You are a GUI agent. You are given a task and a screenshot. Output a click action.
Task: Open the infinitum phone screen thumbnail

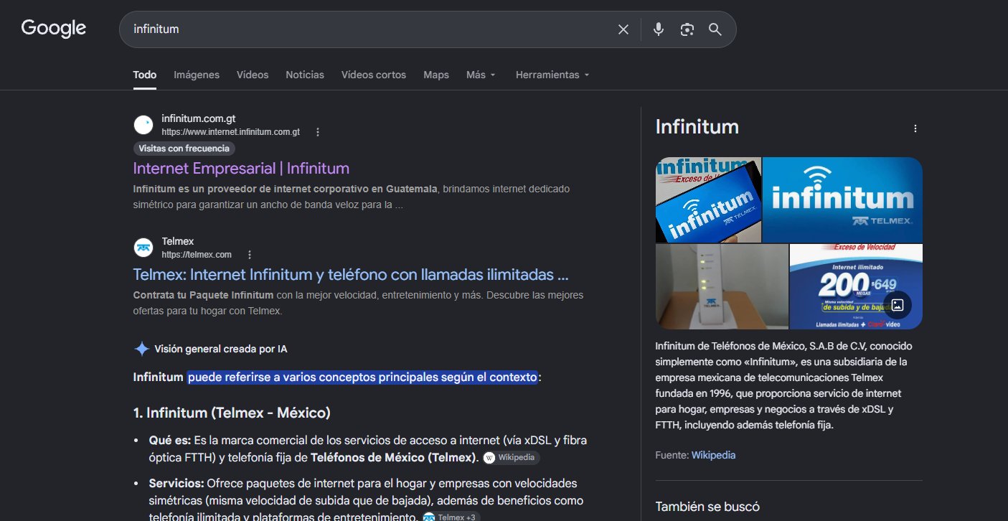pyautogui.click(x=708, y=200)
